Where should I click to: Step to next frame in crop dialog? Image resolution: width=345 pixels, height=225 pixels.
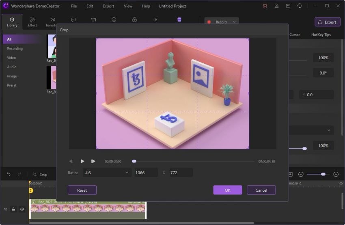[93, 161]
